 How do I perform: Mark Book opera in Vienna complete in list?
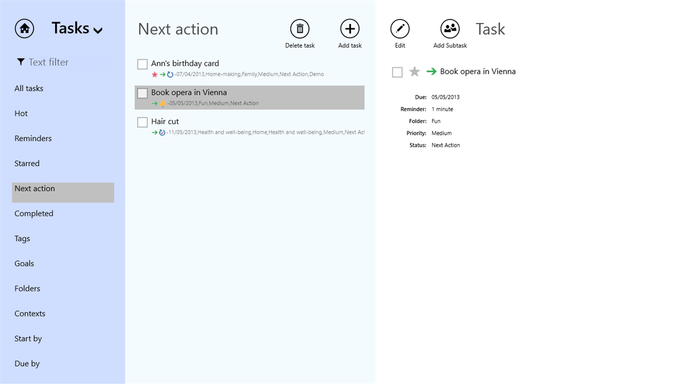[142, 93]
